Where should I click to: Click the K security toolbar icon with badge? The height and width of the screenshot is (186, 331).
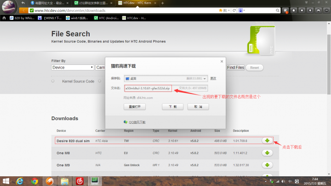coord(285,10)
